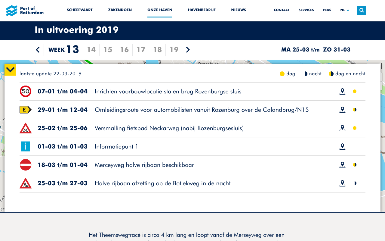Open the Pers link
The height and width of the screenshot is (241, 385).
(x=327, y=10)
